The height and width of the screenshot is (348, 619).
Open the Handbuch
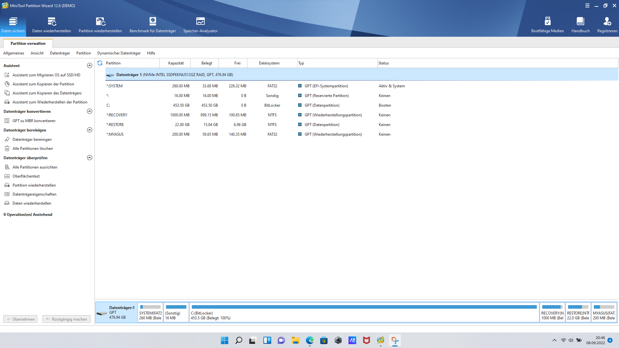[x=580, y=25]
